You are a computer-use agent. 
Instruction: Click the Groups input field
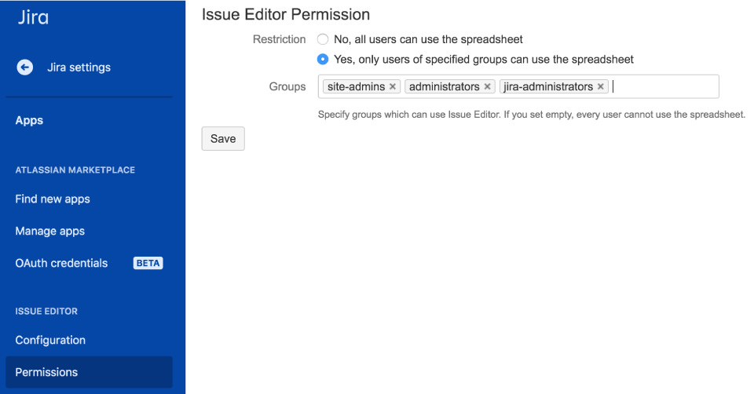coord(518,86)
